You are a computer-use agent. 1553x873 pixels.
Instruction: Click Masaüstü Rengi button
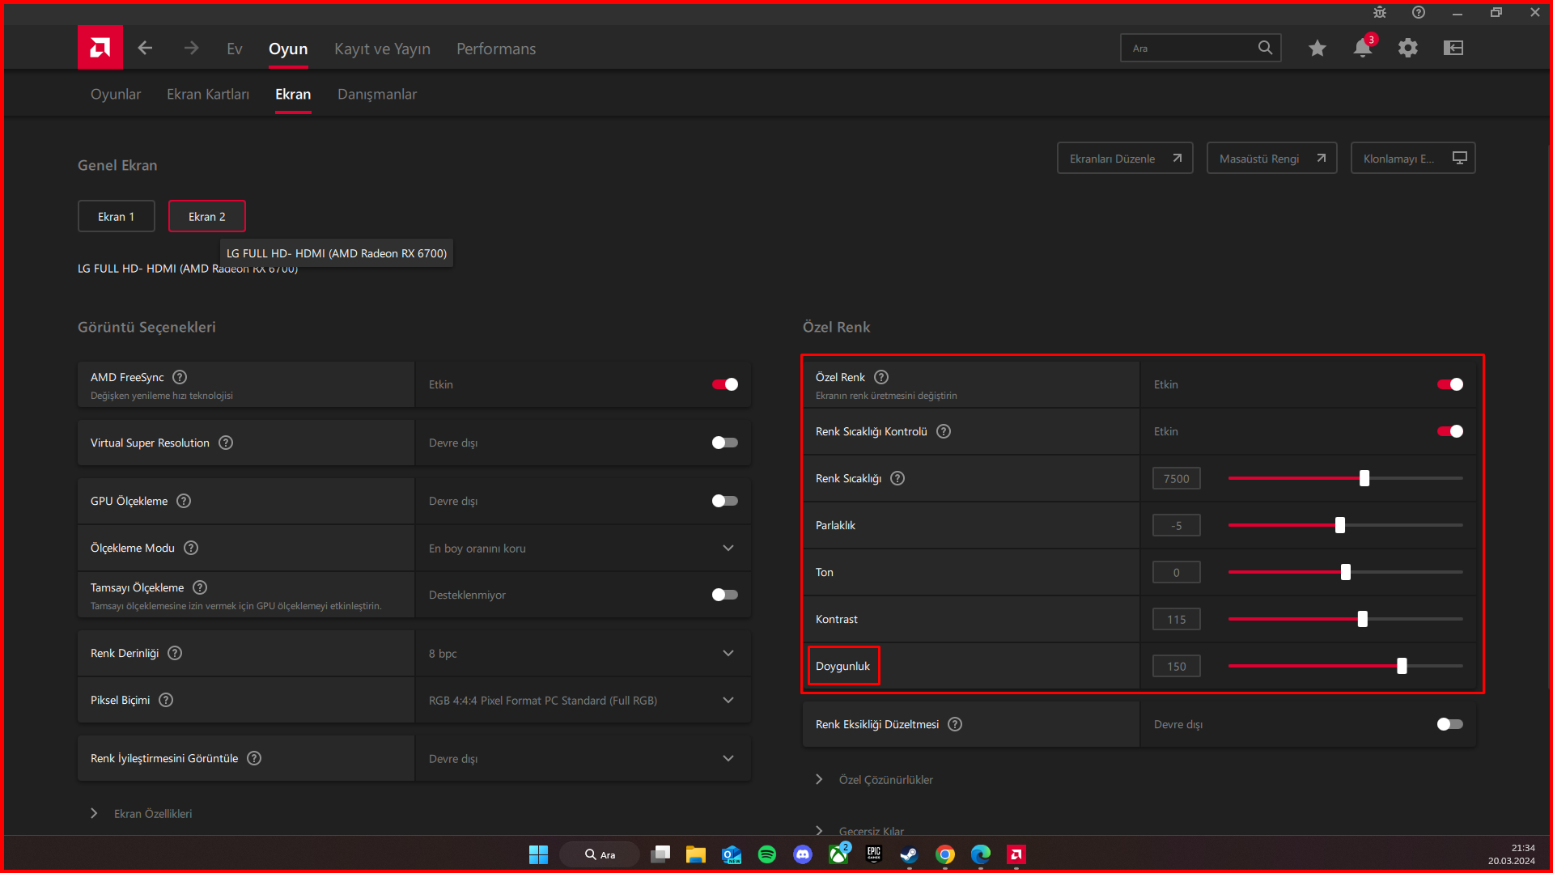[x=1271, y=158]
